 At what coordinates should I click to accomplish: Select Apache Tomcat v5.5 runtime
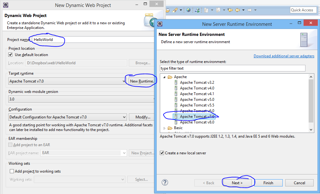pyautogui.click(x=197, y=105)
